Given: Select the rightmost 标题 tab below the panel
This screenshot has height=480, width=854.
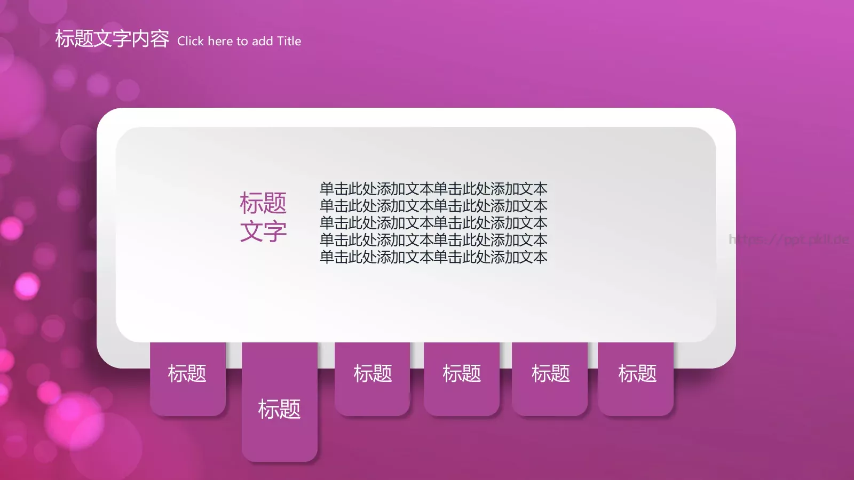Looking at the screenshot, I should pos(636,379).
